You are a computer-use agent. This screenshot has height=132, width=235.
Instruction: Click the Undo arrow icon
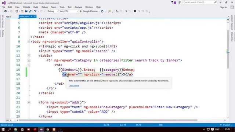coord(35,11)
